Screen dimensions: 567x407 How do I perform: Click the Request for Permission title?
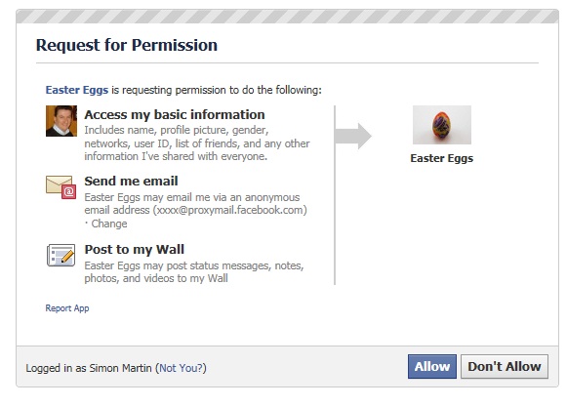click(127, 45)
